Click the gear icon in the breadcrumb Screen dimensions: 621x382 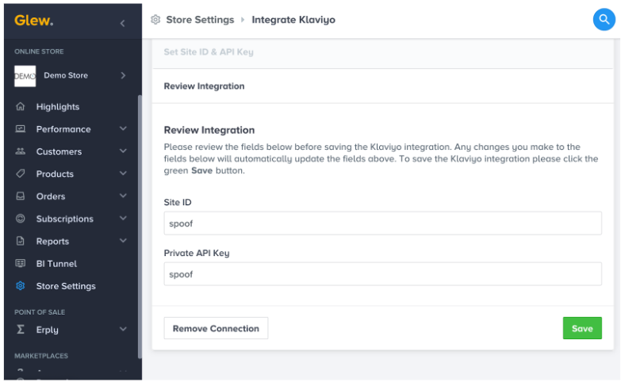(155, 19)
